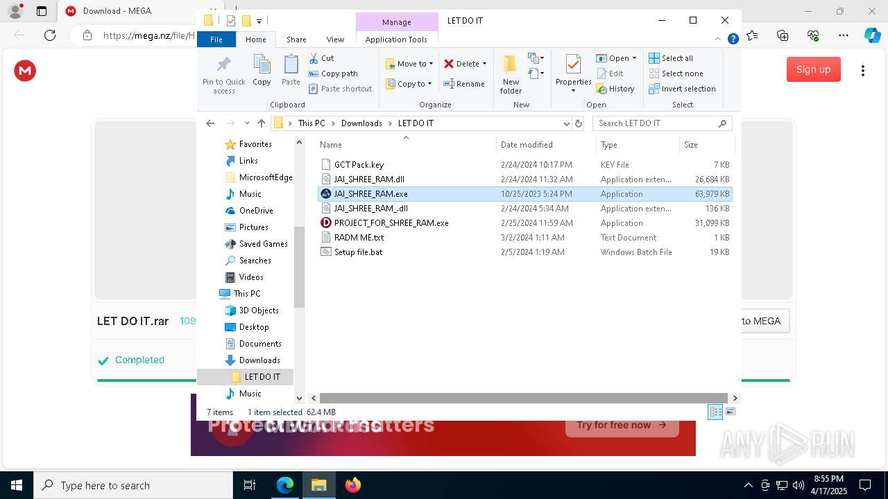Image resolution: width=888 pixels, height=499 pixels.
Task: Open Quick Access Toolbar customize dropdown
Action: click(x=259, y=21)
